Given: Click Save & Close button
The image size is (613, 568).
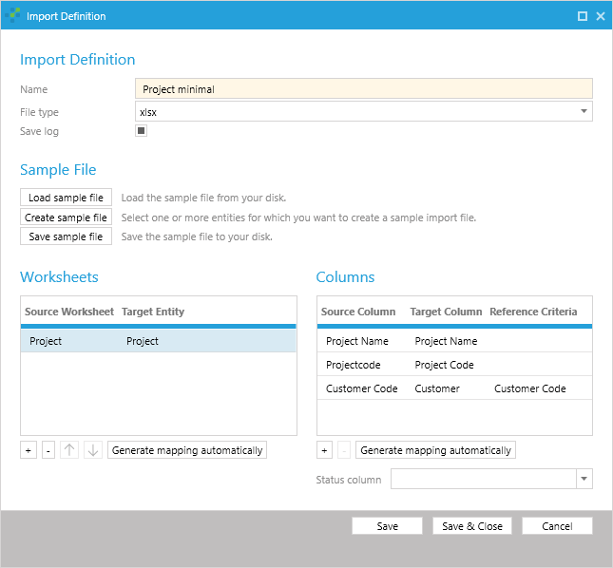Looking at the screenshot, I should [x=471, y=526].
